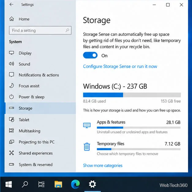Click the back arrow in Settings
Screen dimensions: 192x192
(11, 5)
